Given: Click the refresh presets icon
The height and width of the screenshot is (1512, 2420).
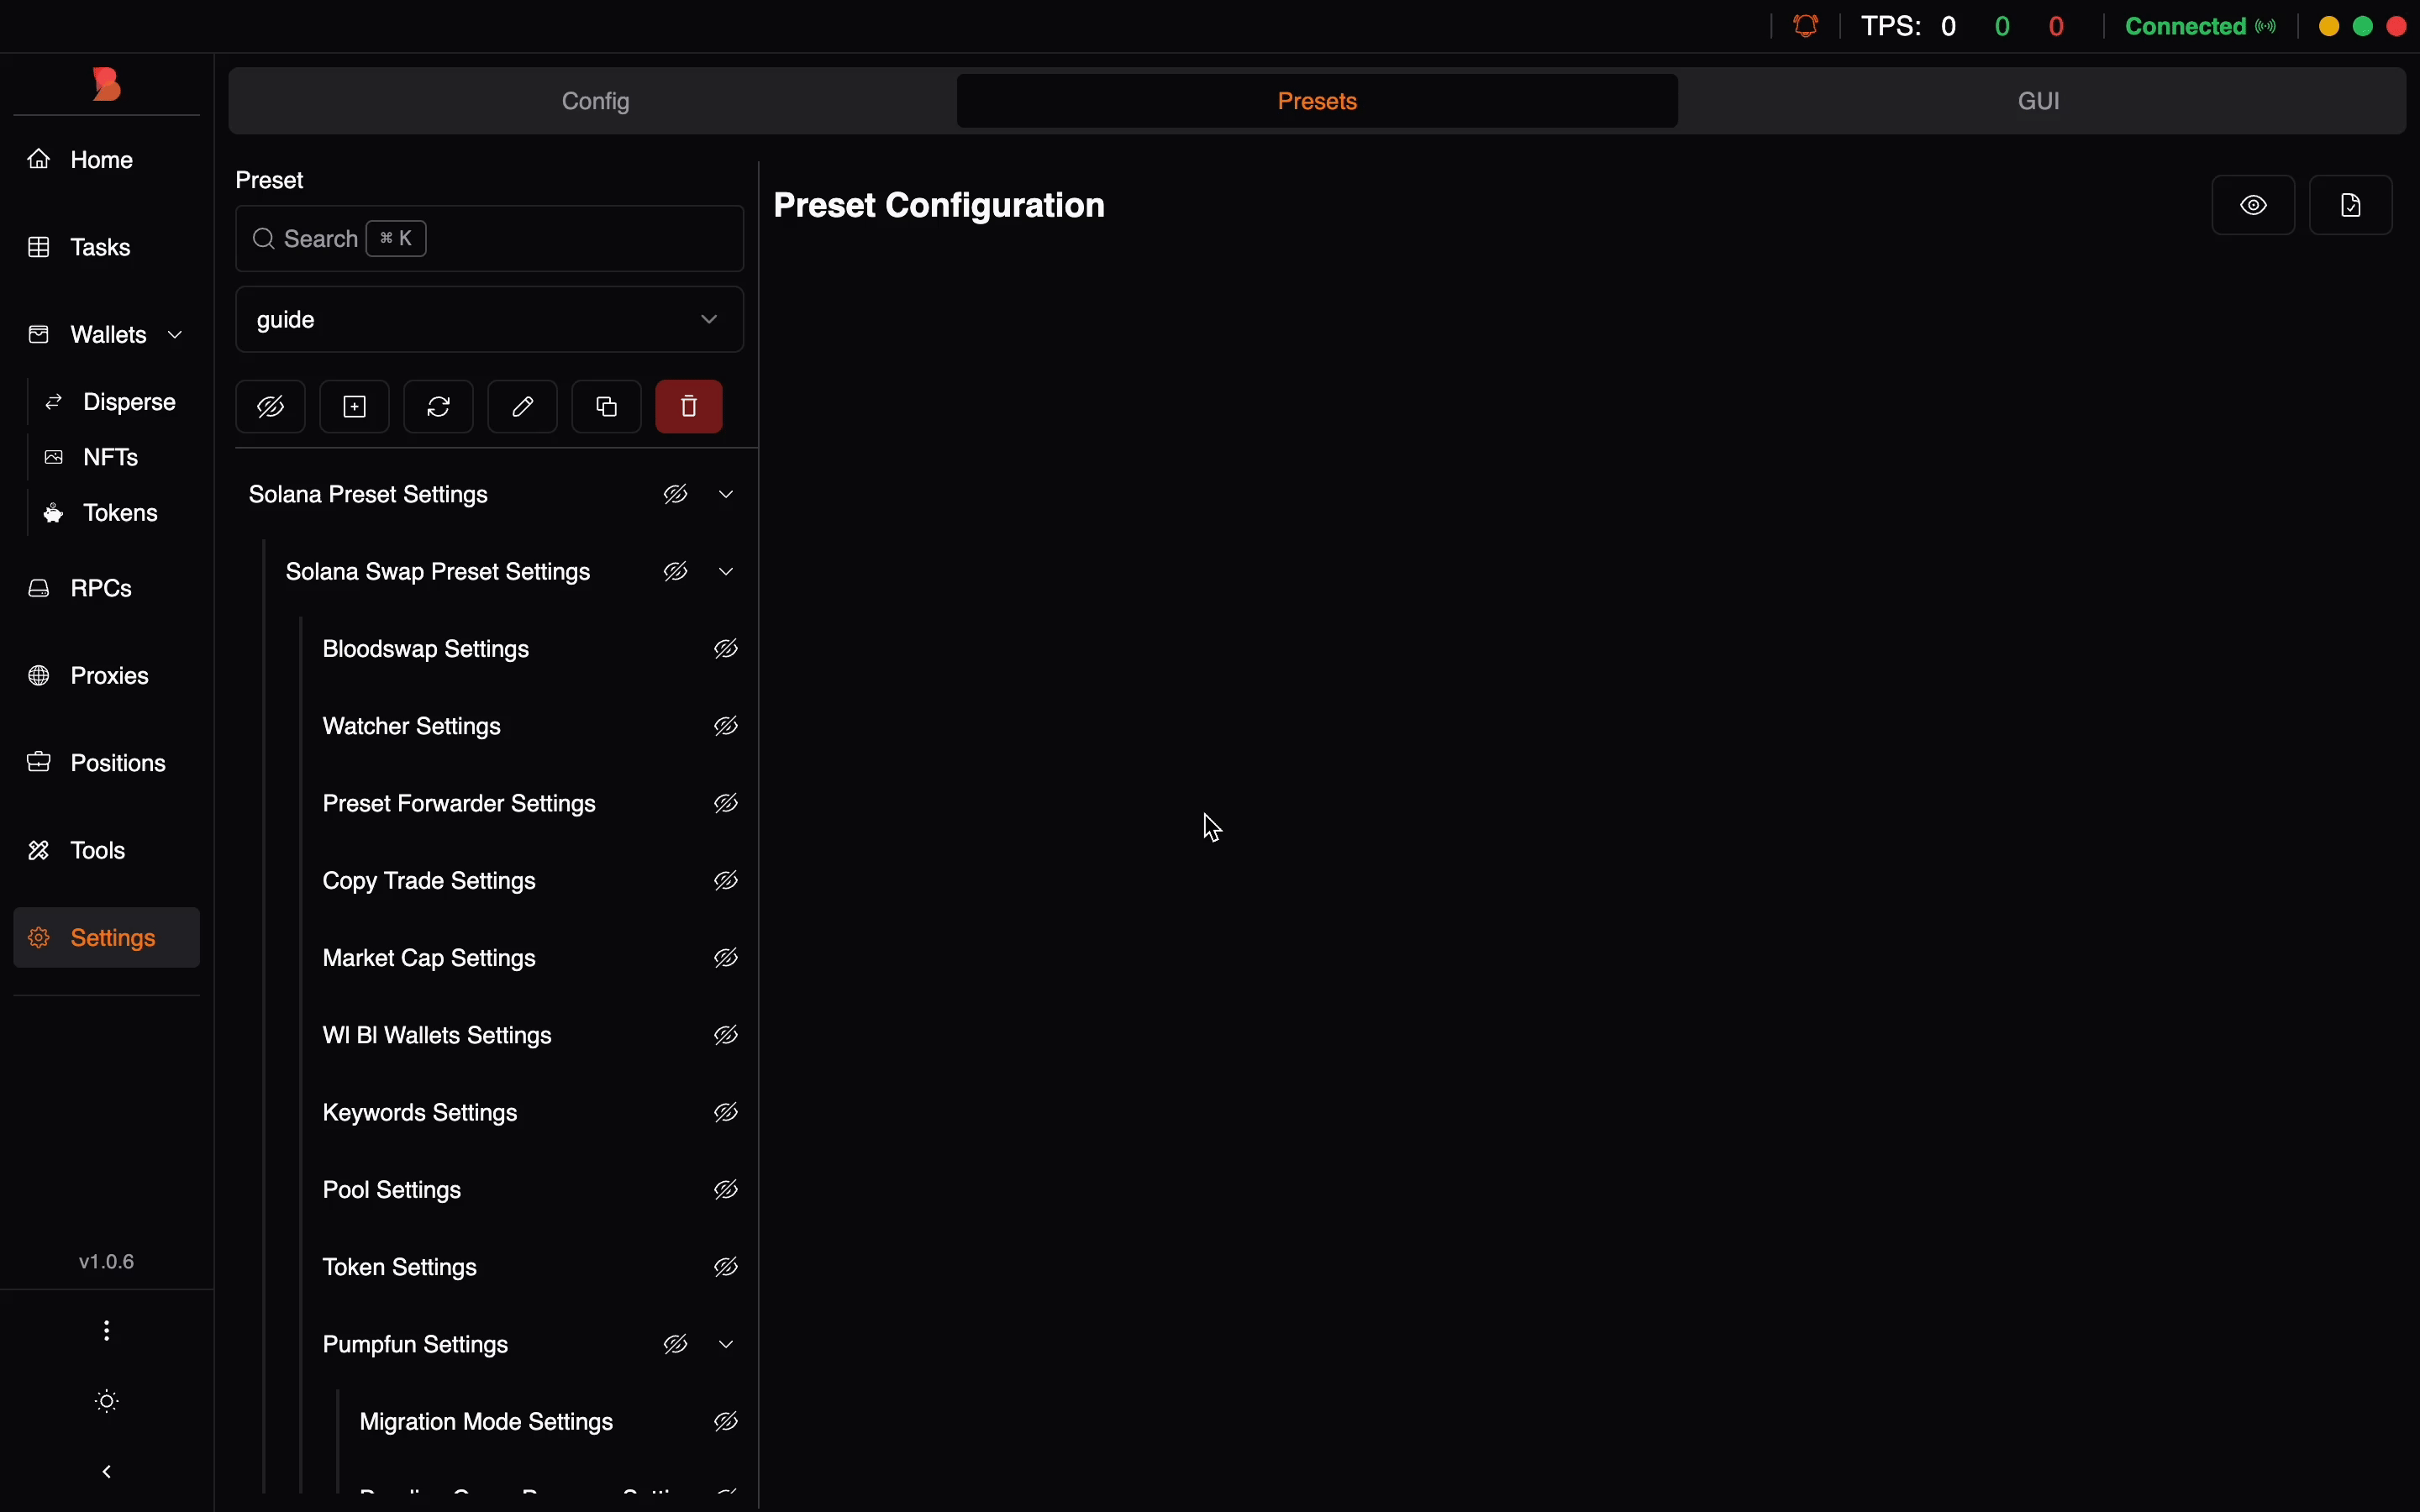Looking at the screenshot, I should tap(439, 407).
